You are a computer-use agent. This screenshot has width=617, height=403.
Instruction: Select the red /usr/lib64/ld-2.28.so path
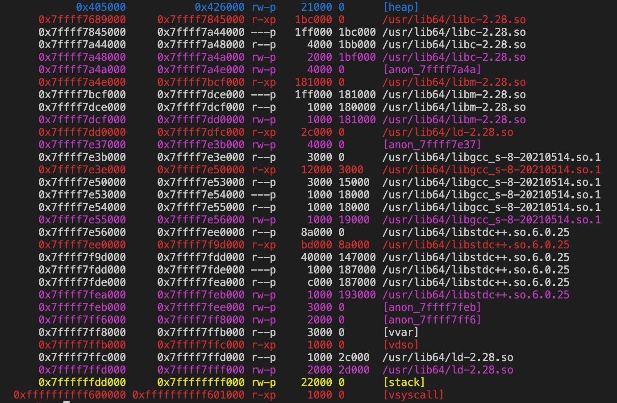click(448, 132)
